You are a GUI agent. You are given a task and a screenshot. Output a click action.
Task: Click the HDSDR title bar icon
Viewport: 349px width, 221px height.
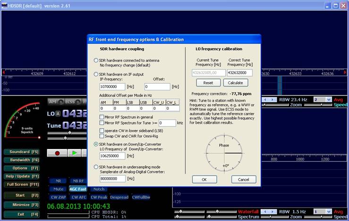point(4,5)
